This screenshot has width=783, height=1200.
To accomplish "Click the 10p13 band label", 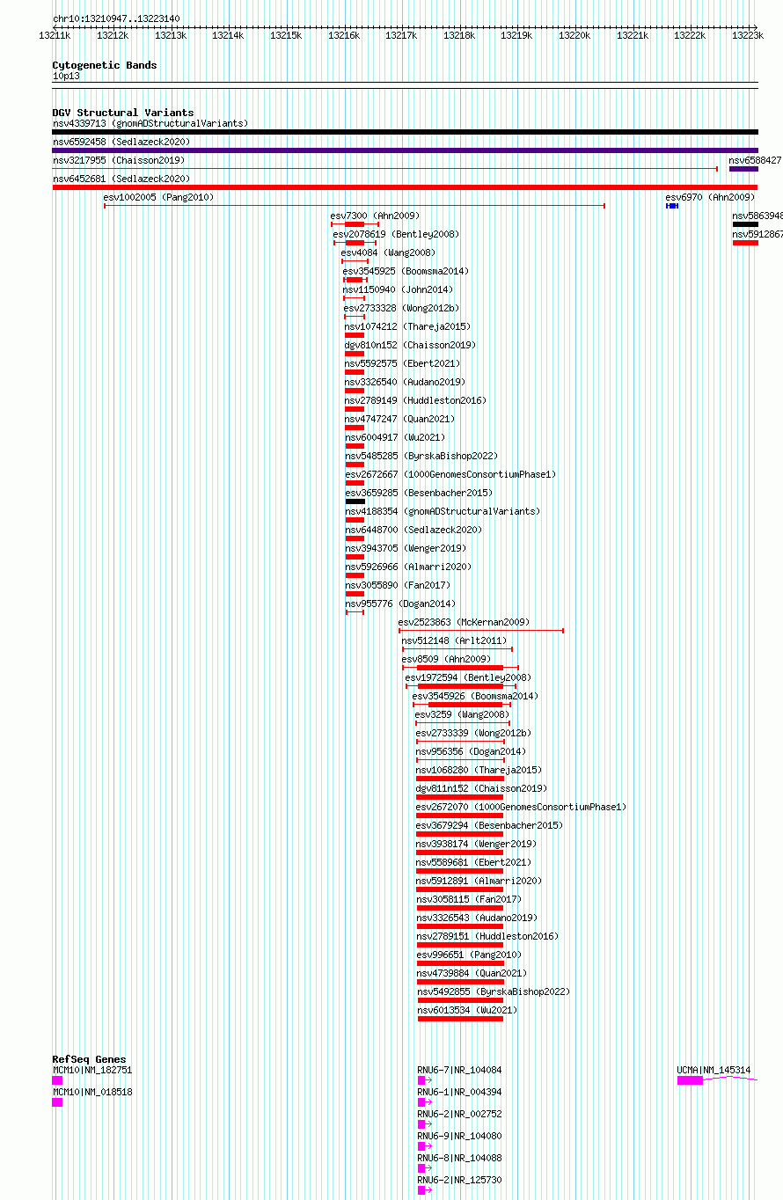I will 66,76.
